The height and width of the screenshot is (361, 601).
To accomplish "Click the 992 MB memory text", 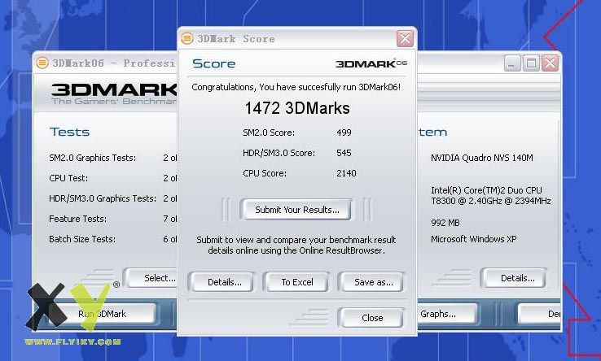I will pyautogui.click(x=445, y=223).
